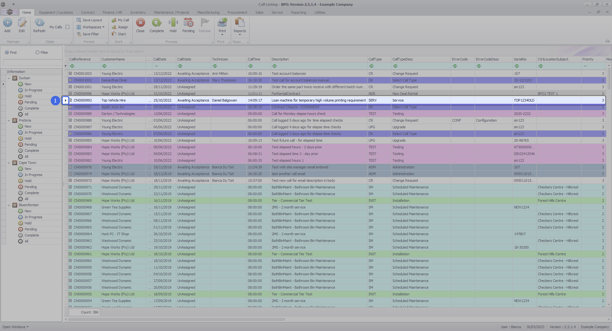
Task: Select Pending under Cape Town
Action: coord(31,187)
